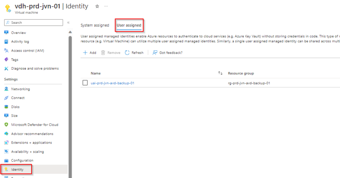
Task: Click the Remove trash icon
Action: point(103,53)
